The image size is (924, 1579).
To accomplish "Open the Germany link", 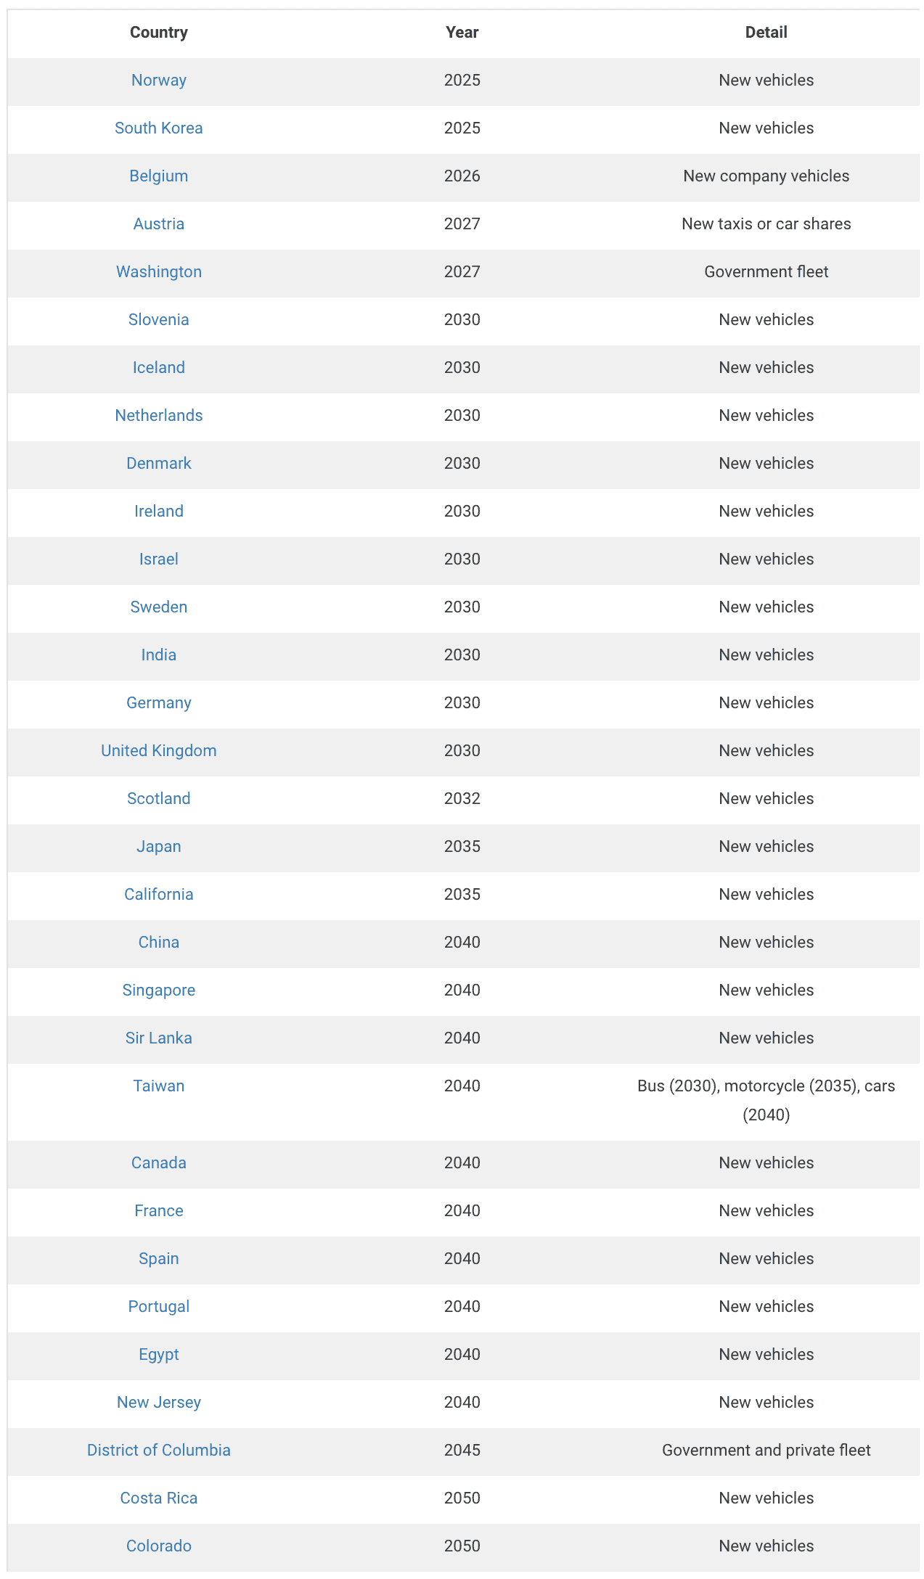I will pyautogui.click(x=158, y=703).
